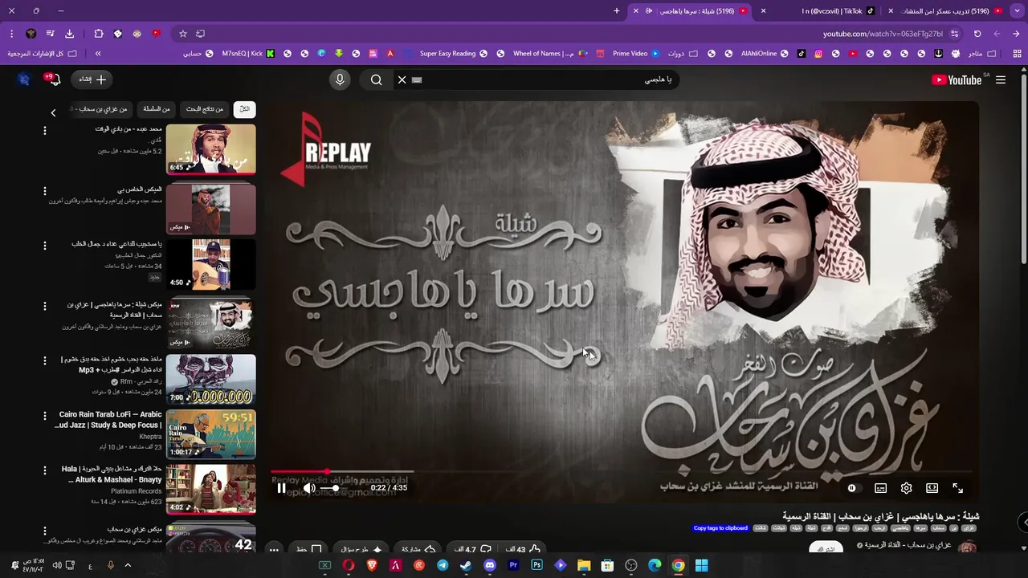The image size is (1028, 578).
Task: Enter fullscreen video mode
Action: [x=957, y=488]
